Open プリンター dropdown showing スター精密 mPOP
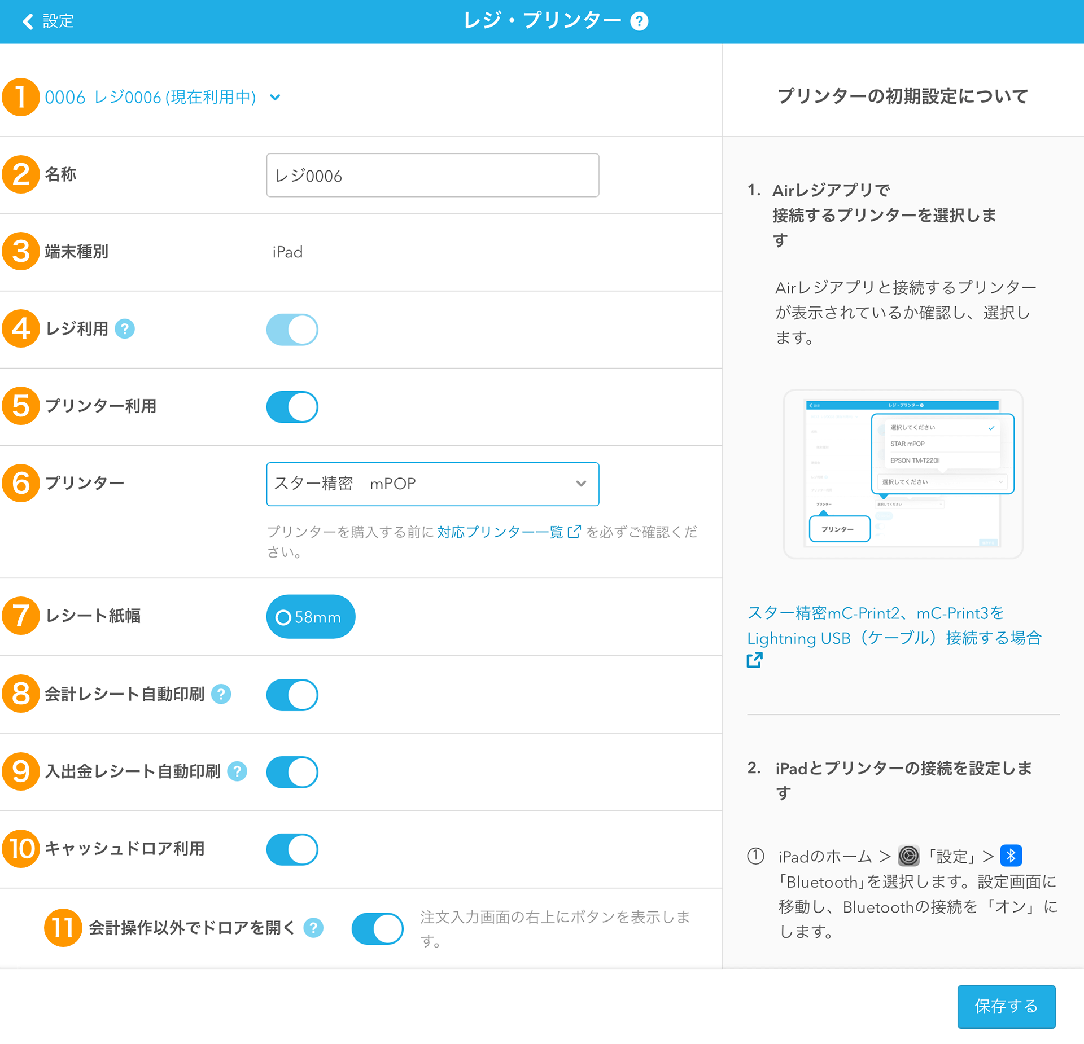This screenshot has height=1044, width=1084. pyautogui.click(x=418, y=484)
